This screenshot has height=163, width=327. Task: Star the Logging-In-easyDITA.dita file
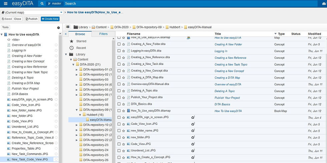coord(123,51)
